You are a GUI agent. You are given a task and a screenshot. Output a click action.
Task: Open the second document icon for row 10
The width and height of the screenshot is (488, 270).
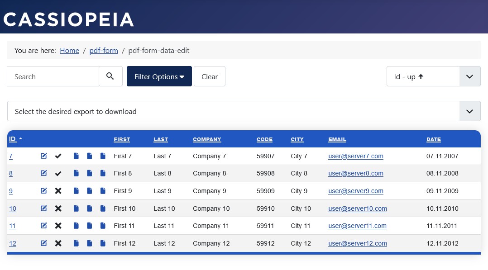pos(89,208)
